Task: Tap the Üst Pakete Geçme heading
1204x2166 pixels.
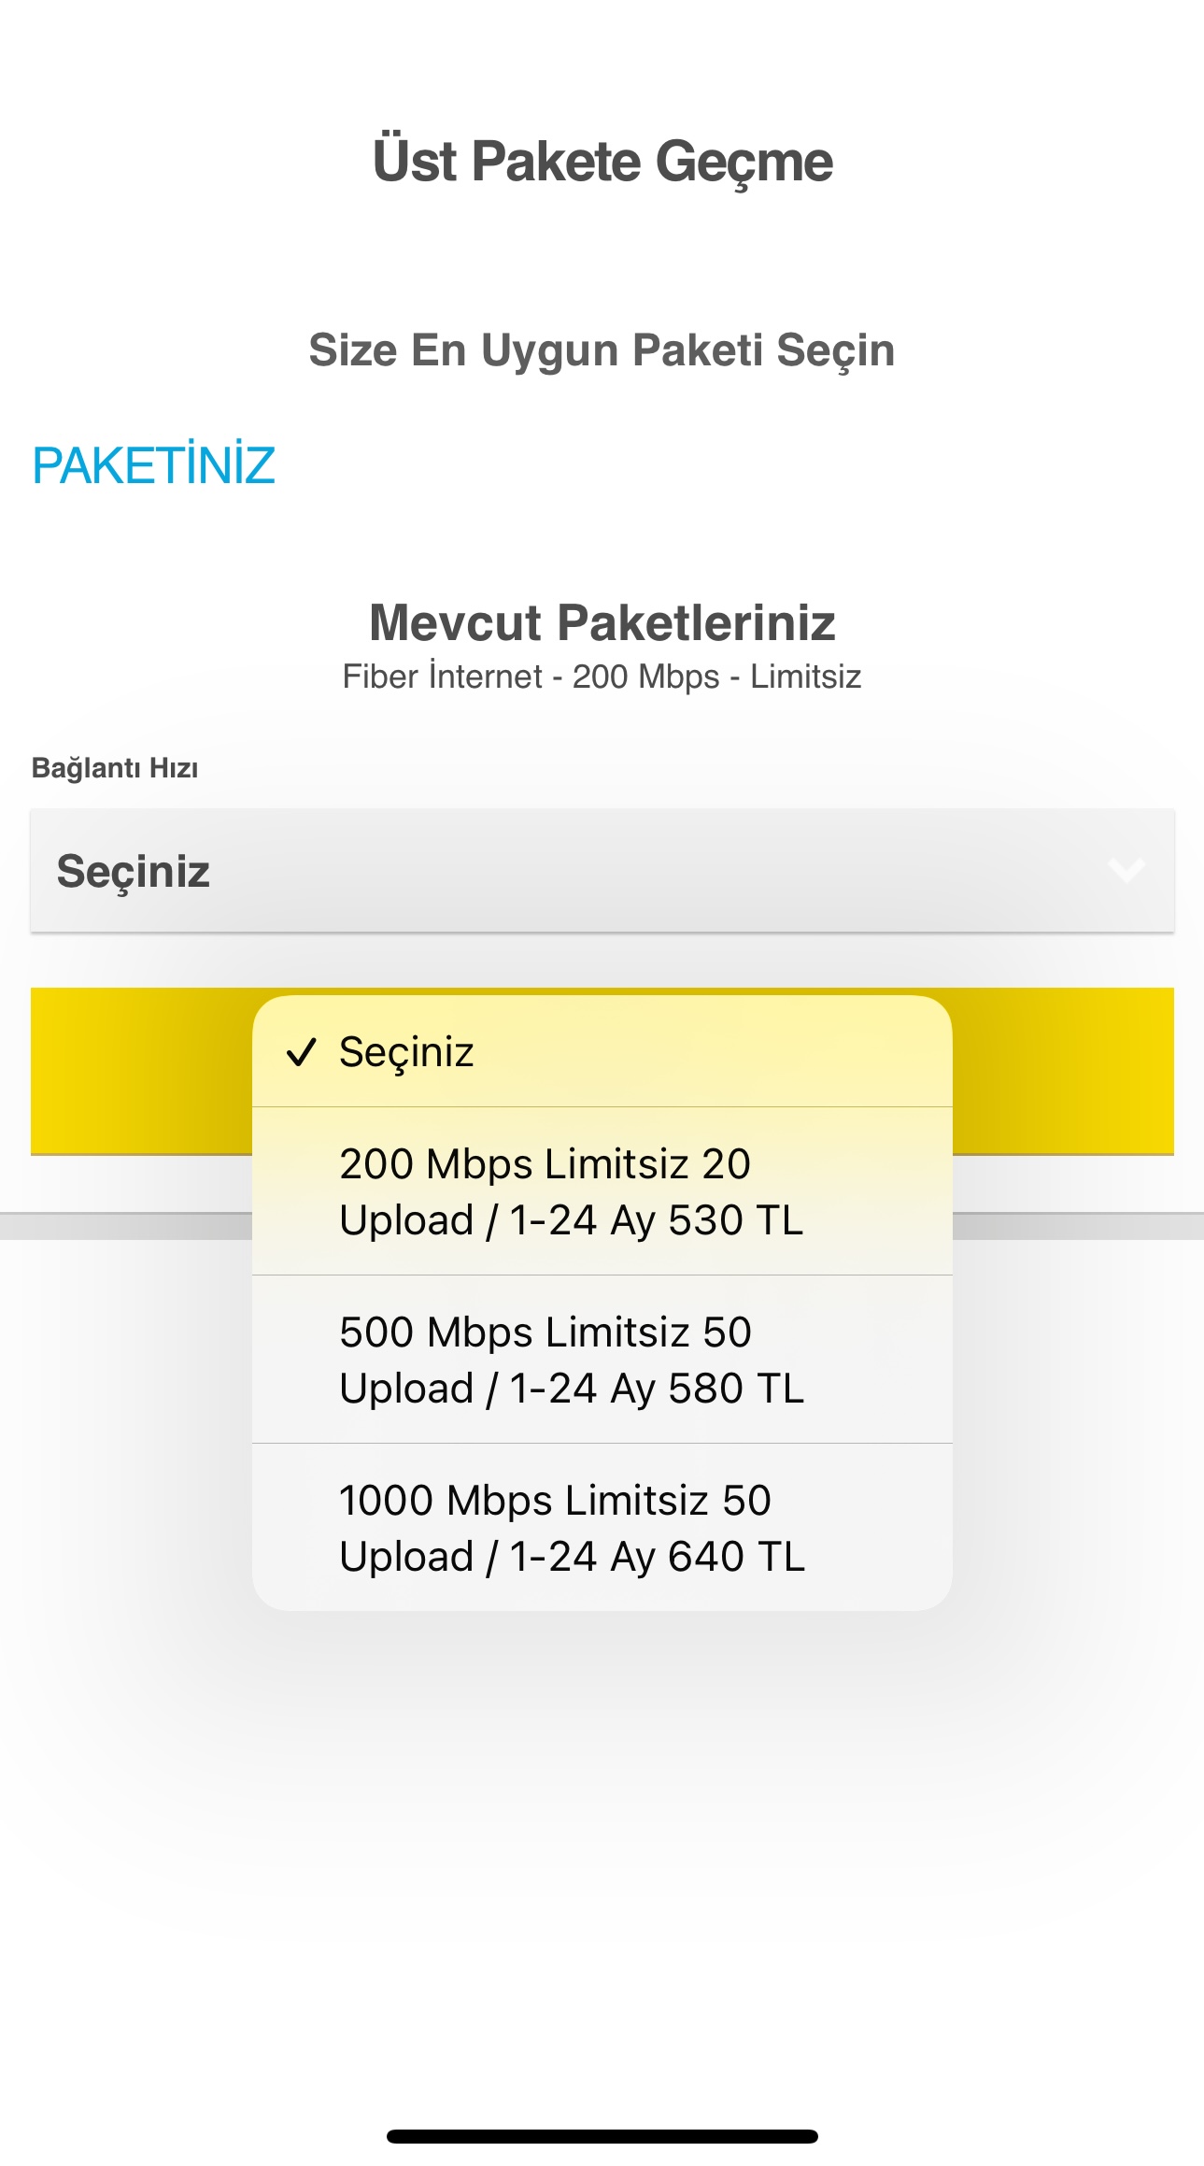Action: [602, 162]
